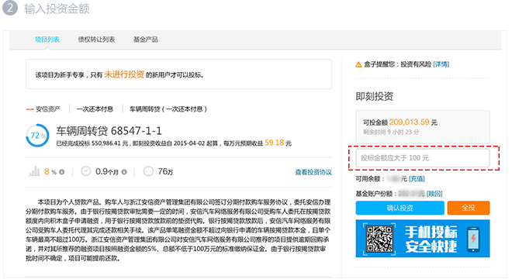The height and width of the screenshot is (279, 512).
Task: Open the 基金产品 tab
Action: [146, 40]
